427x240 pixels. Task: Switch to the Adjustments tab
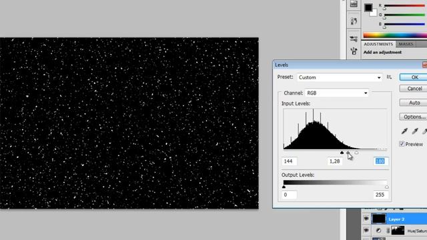pos(378,44)
